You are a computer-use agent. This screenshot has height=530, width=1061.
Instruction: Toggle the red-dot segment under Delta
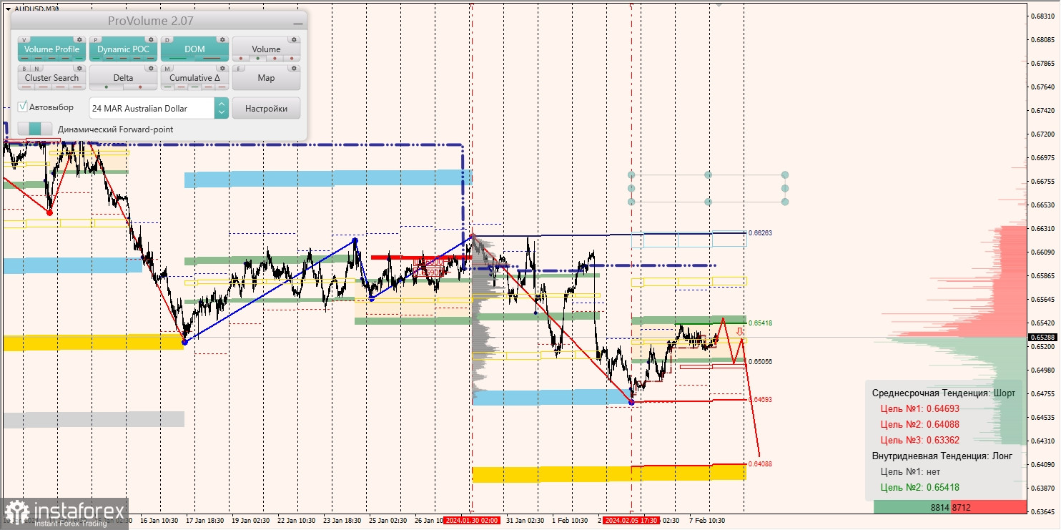click(140, 87)
